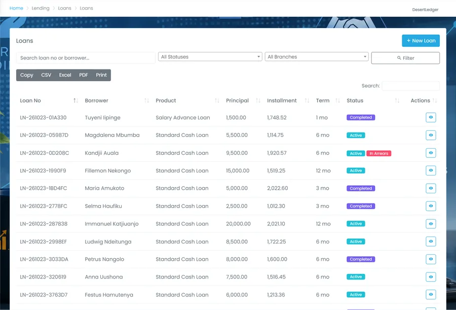View Selma Haufiku loan eye icon
Screen dimensions: 456x310
(x=431, y=206)
